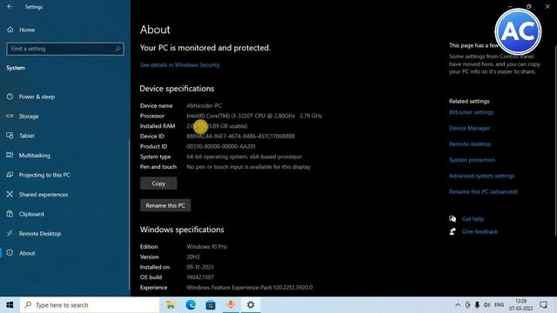
Task: Open Rename this PC (advanced) link
Action: pyautogui.click(x=484, y=192)
